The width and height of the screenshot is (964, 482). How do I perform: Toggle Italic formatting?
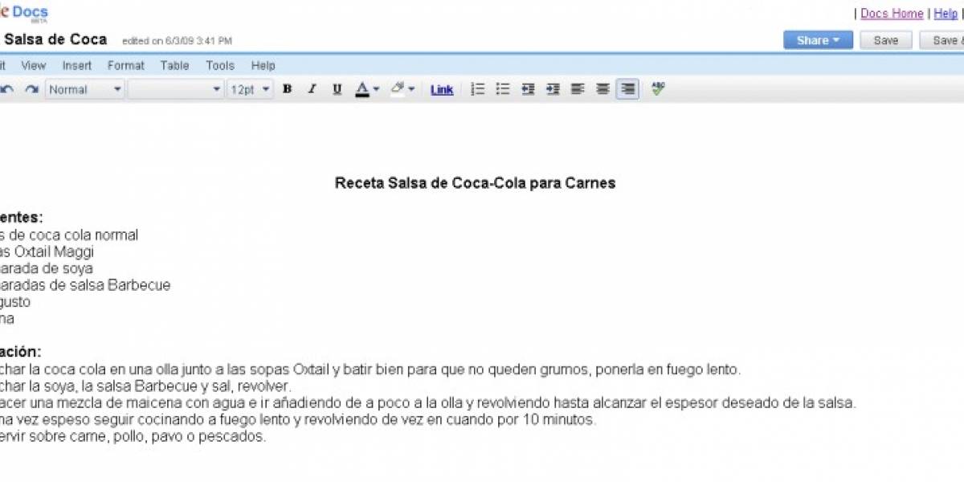click(x=312, y=89)
